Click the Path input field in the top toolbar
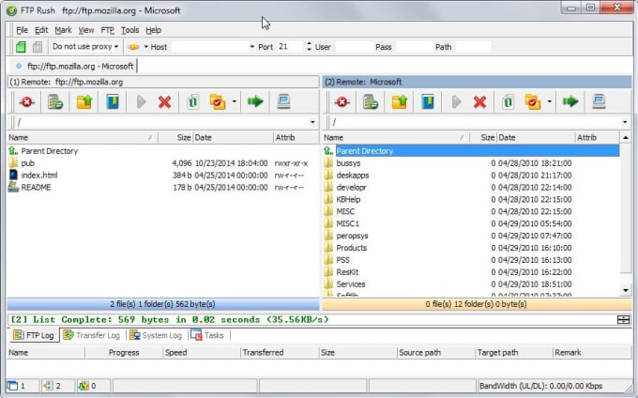The image size is (638, 398). pos(473,47)
